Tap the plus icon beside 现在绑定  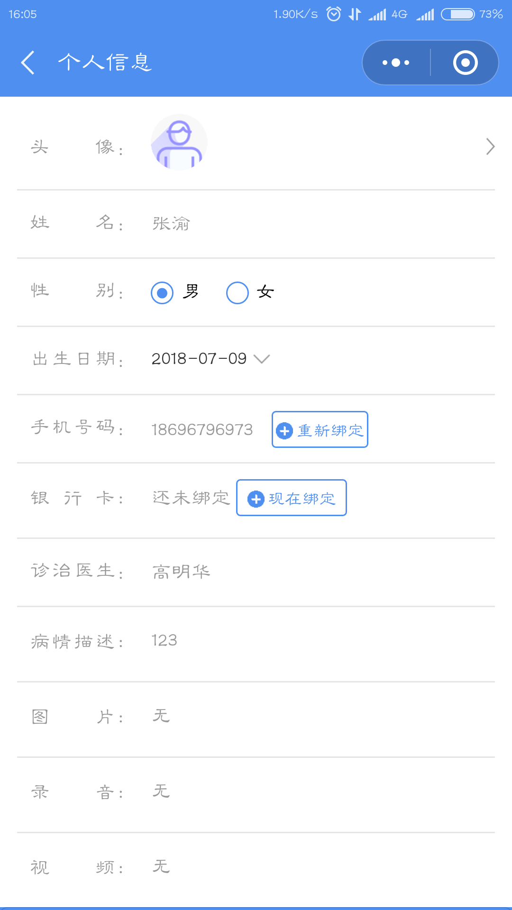point(256,499)
